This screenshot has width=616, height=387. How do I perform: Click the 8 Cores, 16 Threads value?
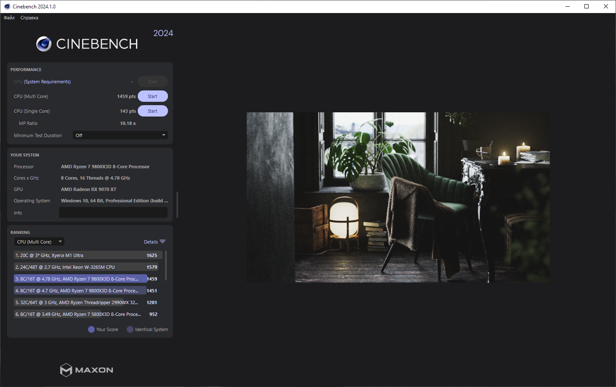[x=96, y=178]
